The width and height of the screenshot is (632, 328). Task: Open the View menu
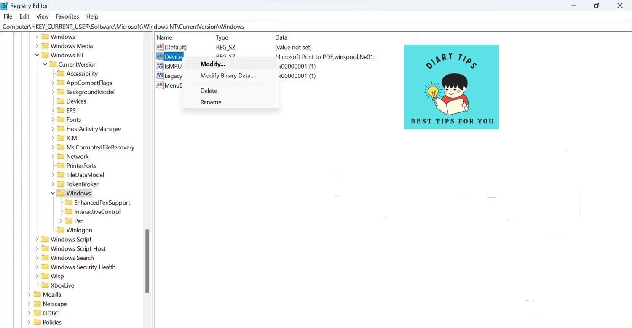click(x=43, y=16)
